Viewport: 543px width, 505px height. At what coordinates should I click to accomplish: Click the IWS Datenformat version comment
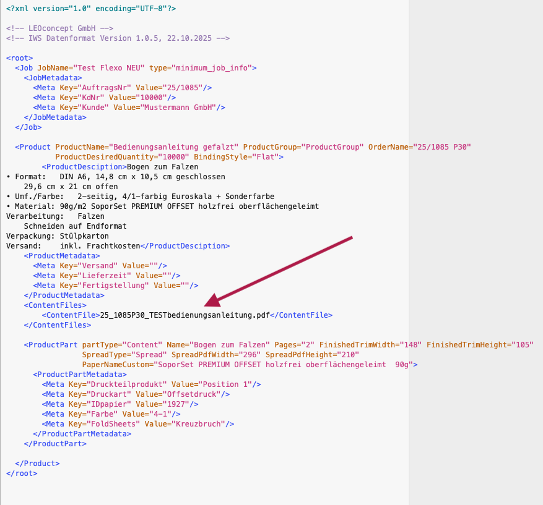[x=118, y=38]
